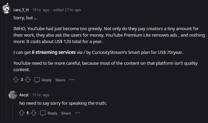The height and width of the screenshot is (123, 208).
Task: Click Ascyt's profile avatar
Action: [13, 95]
